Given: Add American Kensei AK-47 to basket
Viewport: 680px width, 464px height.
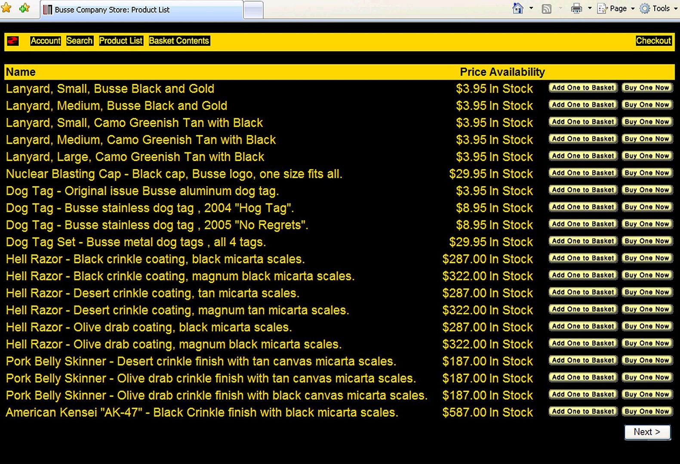Looking at the screenshot, I should pos(583,412).
